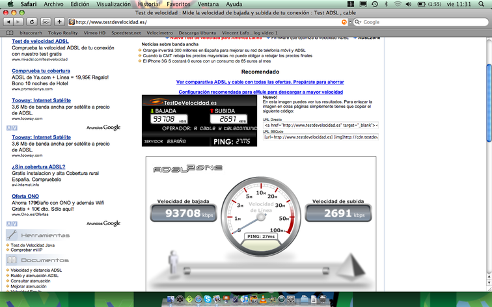The height and width of the screenshot is (307, 492).
Task: Launch VLC cone icon in Dock
Action: tap(264, 299)
